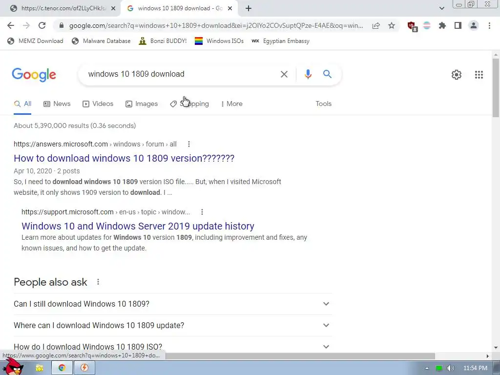Click the horizontal scrollbar thumb
The height and width of the screenshot is (375, 500).
click(300, 356)
